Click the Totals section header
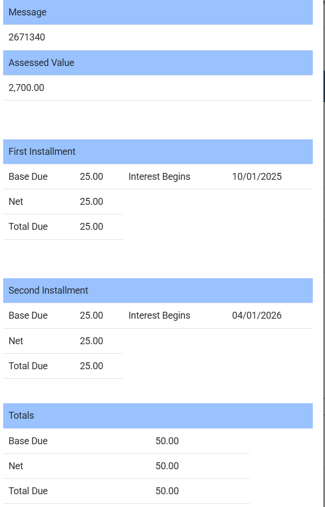This screenshot has width=325, height=507. (x=21, y=415)
